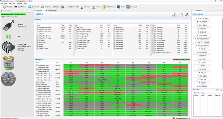Open Advanced Comm SMB tool
The width and height of the screenshot is (223, 119).
[x=69, y=7]
